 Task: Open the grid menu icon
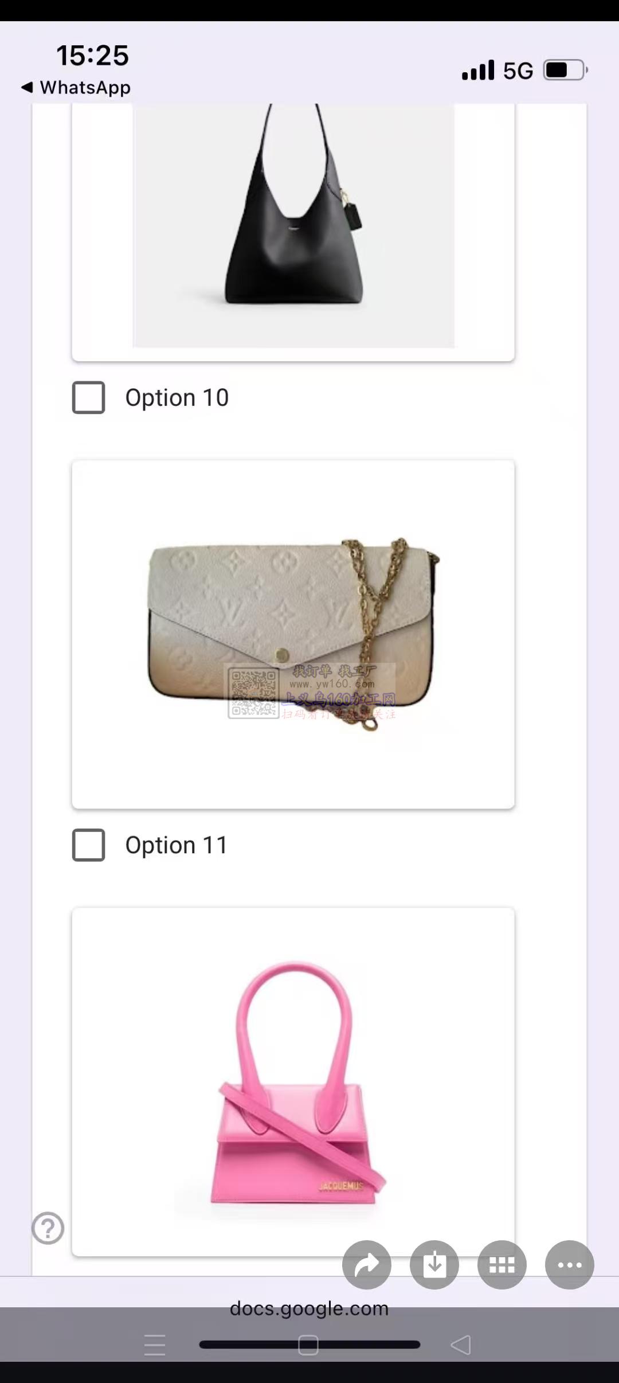click(502, 1264)
